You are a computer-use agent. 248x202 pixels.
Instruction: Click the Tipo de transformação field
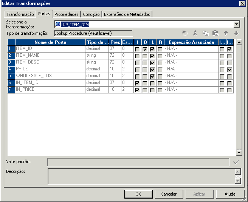click(93, 33)
